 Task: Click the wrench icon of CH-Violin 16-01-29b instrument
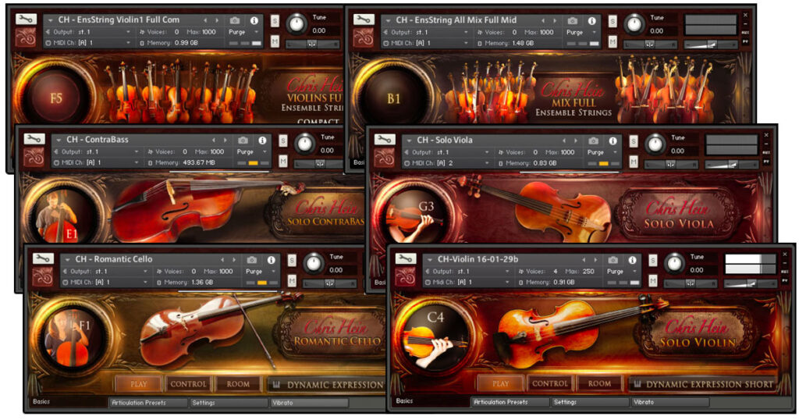click(x=405, y=259)
